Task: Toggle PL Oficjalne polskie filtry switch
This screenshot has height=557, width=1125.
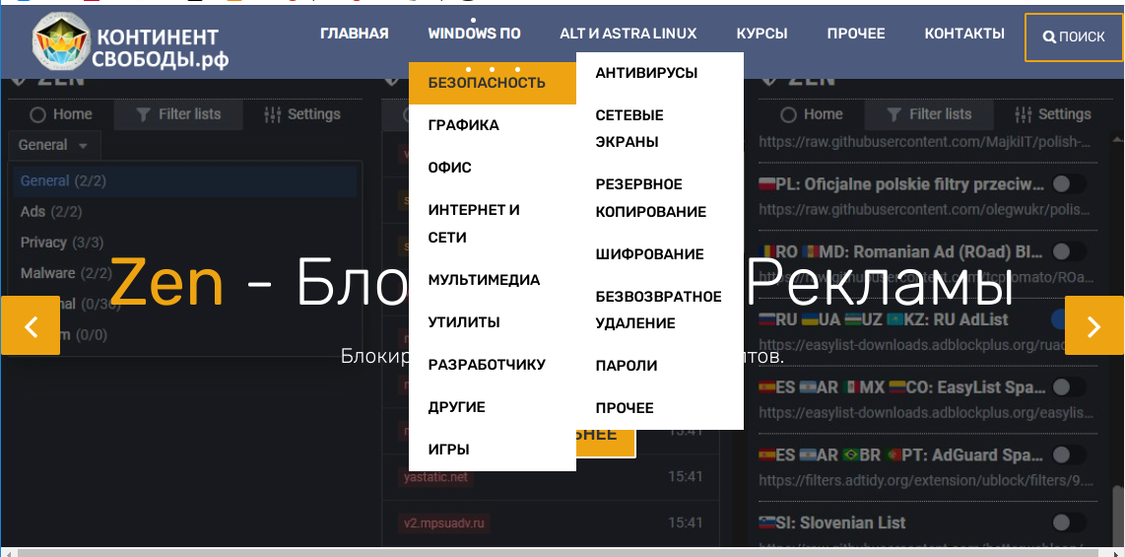Action: click(1069, 184)
